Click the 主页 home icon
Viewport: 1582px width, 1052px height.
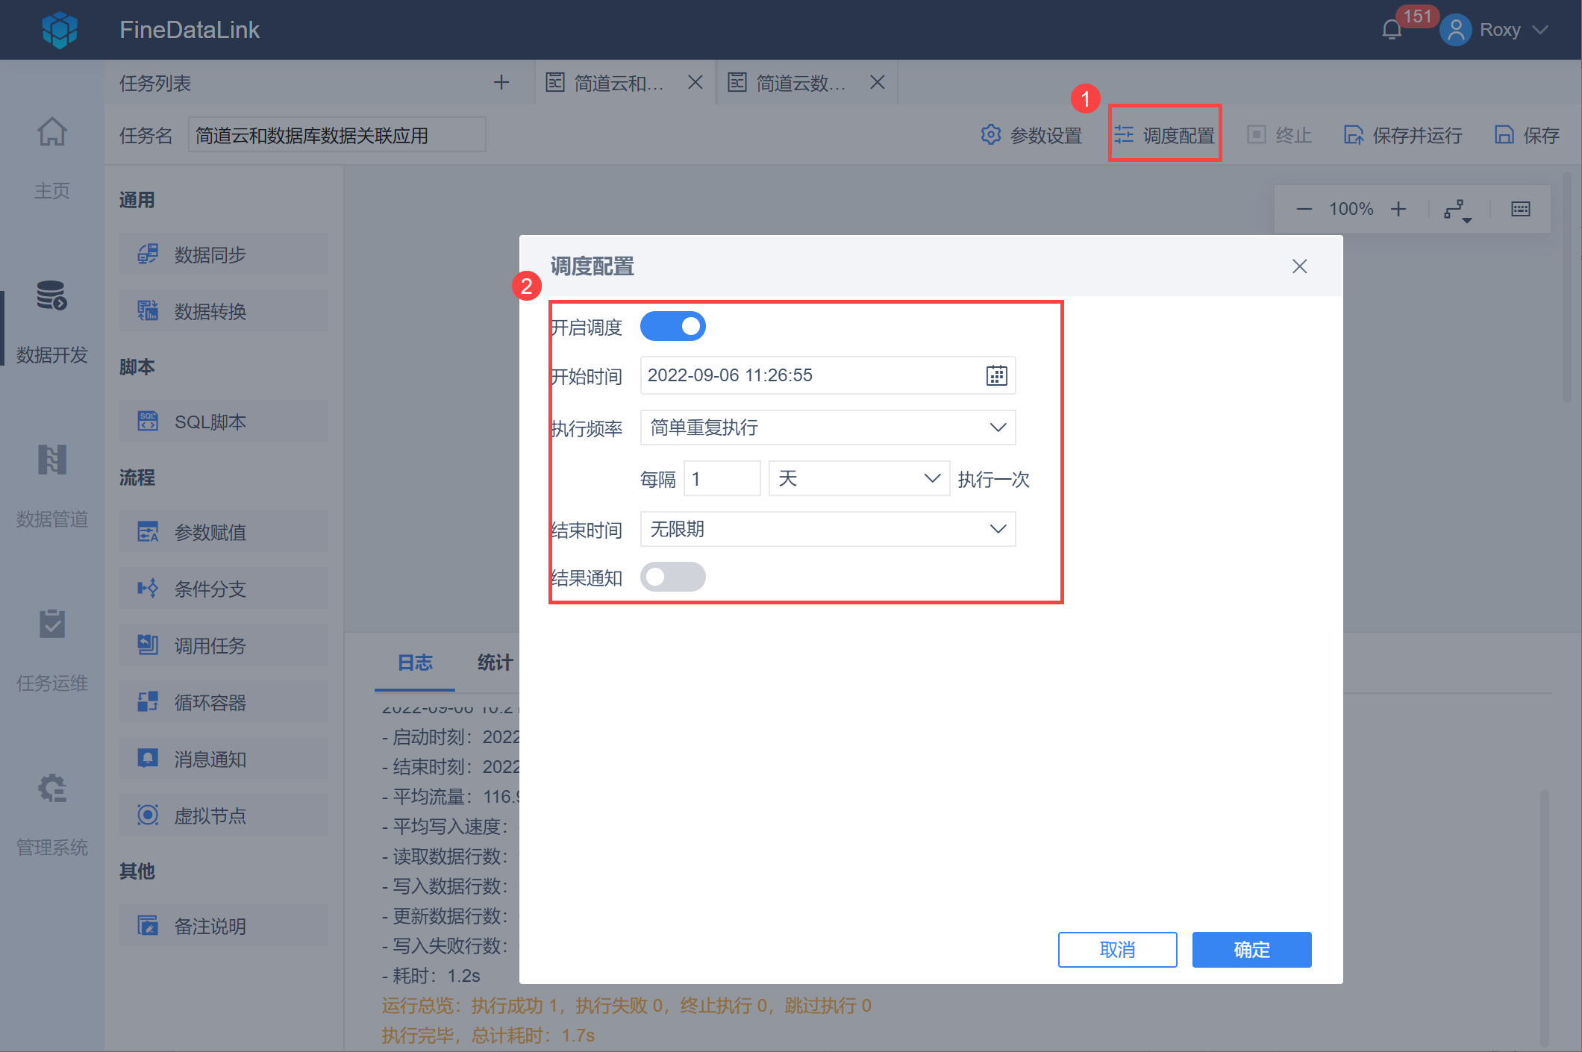pyautogui.click(x=51, y=133)
